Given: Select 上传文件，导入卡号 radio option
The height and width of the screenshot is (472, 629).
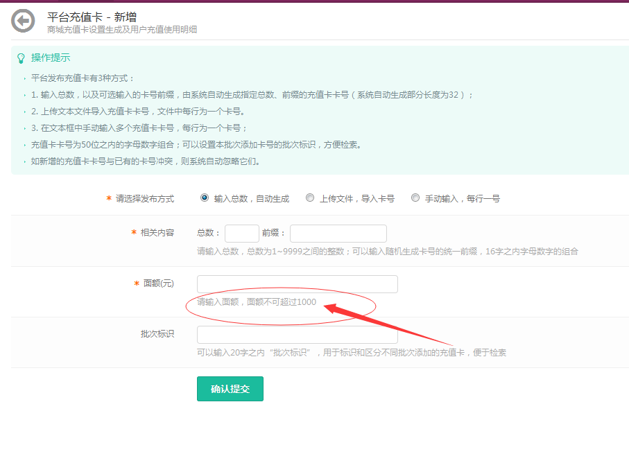Looking at the screenshot, I should pyautogui.click(x=310, y=198).
